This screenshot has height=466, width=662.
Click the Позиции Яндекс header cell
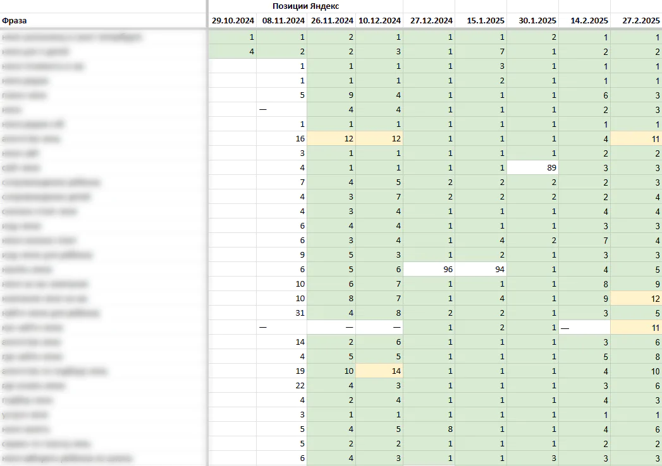click(x=305, y=6)
